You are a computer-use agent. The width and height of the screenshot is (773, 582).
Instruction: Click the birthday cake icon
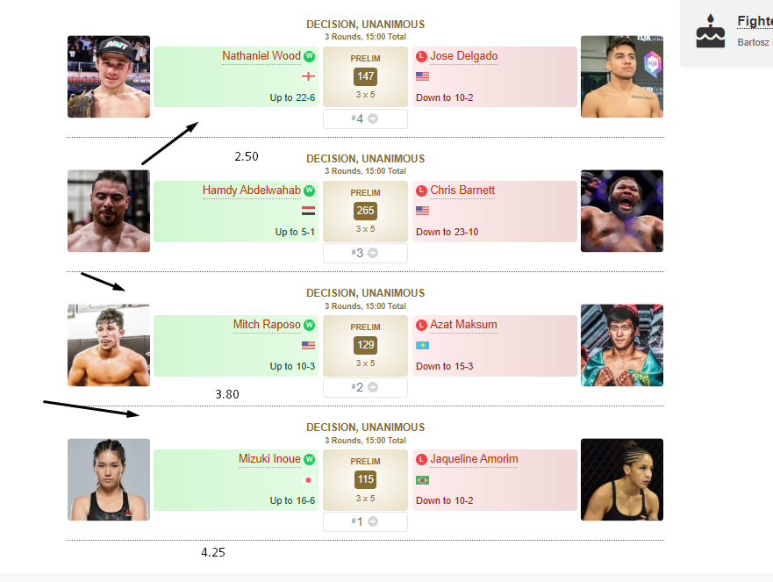click(x=711, y=32)
